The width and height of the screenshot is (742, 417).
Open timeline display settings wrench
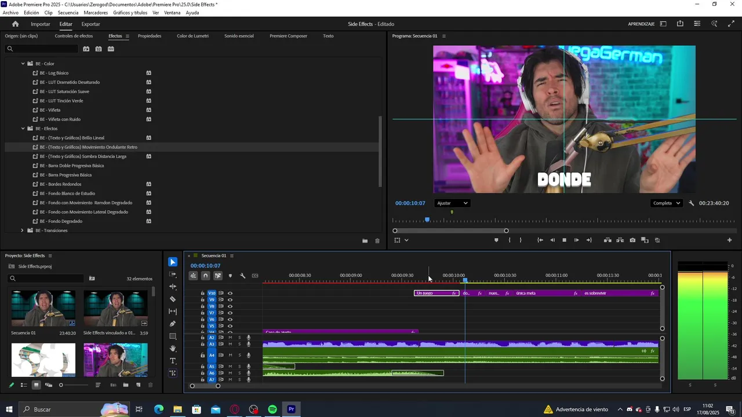tap(243, 276)
